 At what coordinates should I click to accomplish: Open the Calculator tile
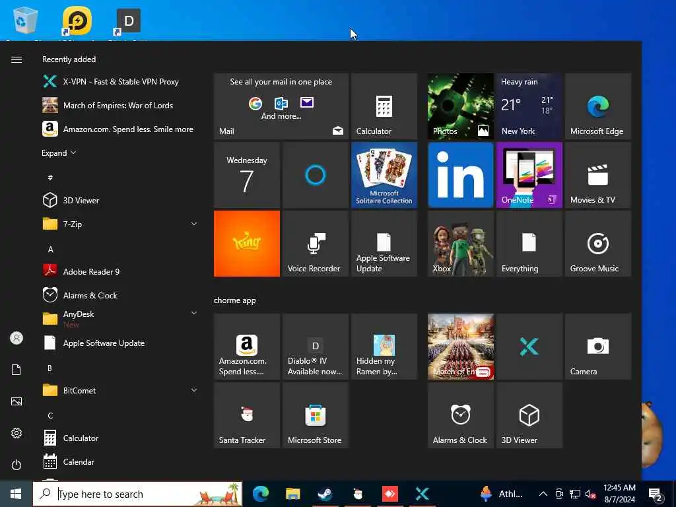(x=384, y=106)
